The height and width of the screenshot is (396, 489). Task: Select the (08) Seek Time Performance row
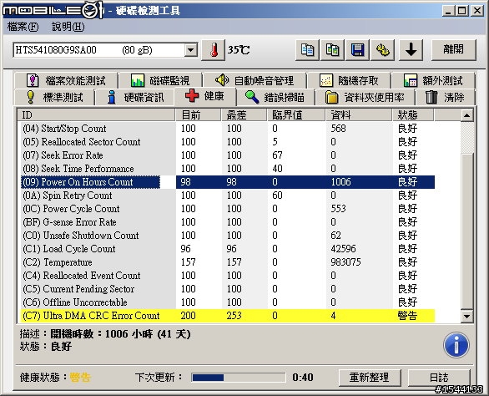[228, 169]
